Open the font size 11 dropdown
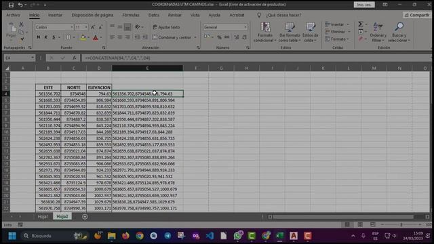Image resolution: width=434 pixels, height=244 pixels. pyautogui.click(x=86, y=27)
